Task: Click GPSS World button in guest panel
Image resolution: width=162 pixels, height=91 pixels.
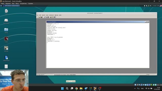Action: [x=11, y=6]
